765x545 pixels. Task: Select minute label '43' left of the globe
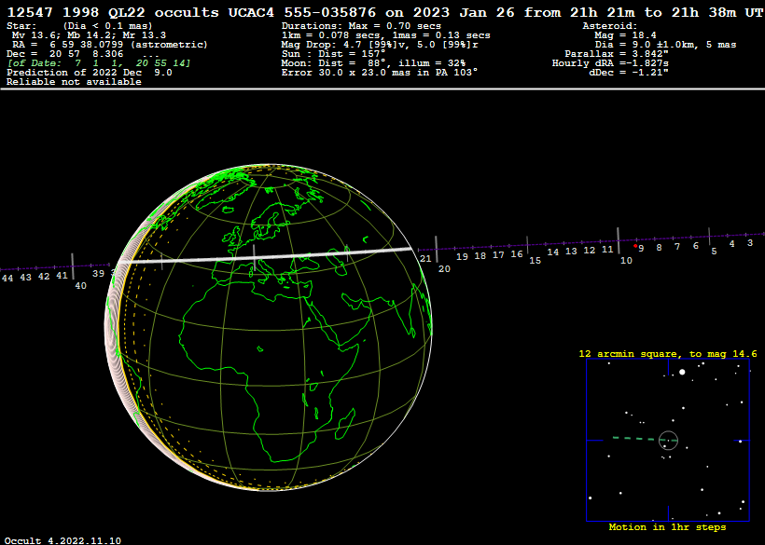pos(25,278)
